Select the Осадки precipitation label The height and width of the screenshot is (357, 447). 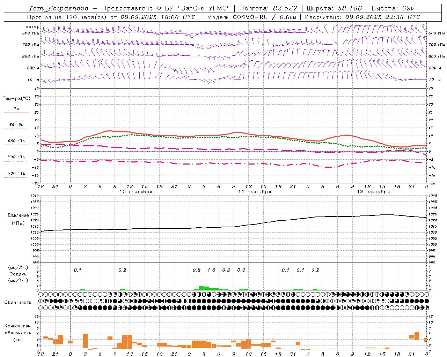tap(18, 274)
